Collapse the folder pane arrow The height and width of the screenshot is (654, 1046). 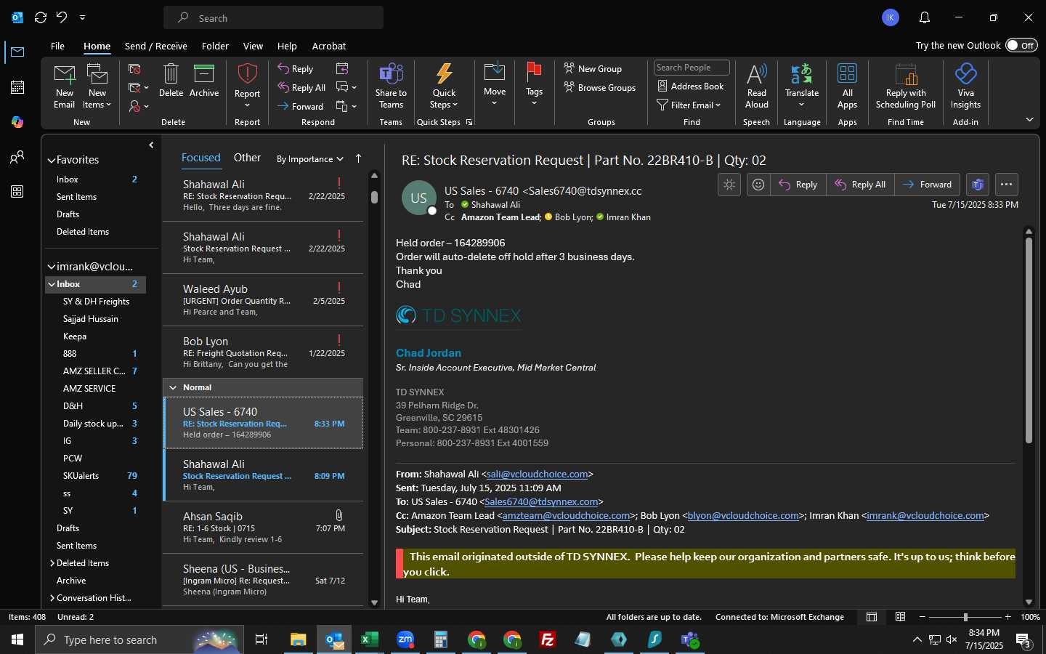coord(151,145)
